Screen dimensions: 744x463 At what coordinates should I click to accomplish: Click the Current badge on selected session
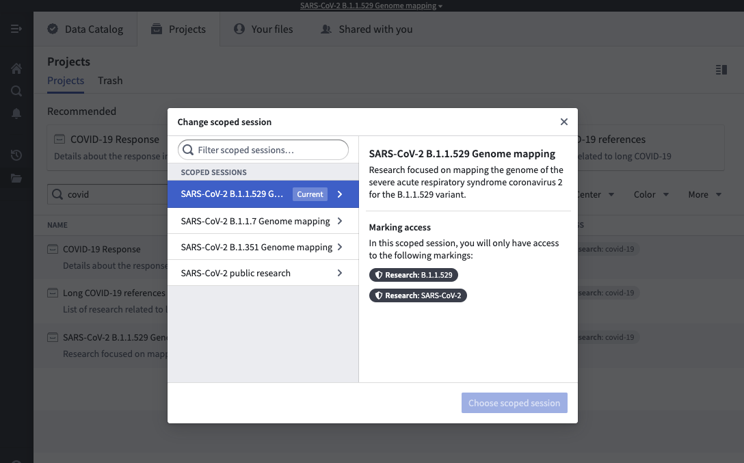pos(310,194)
